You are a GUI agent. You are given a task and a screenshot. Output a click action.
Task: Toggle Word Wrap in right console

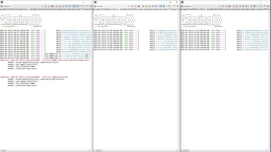pos(240,6)
